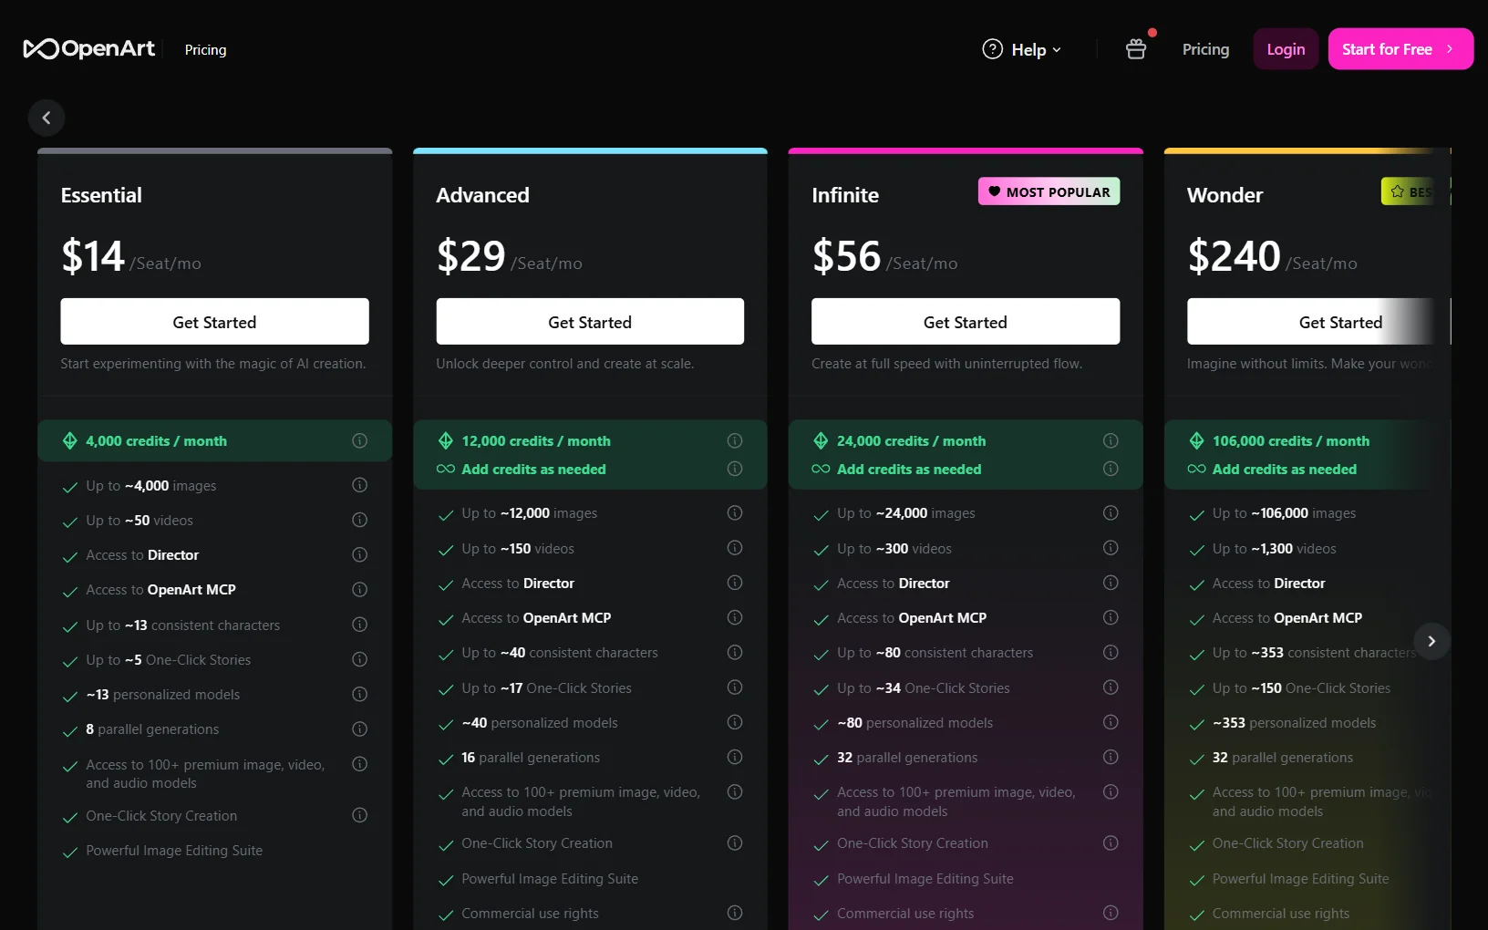Click the Essential plan title
The image size is (1488, 930).
point(101,195)
